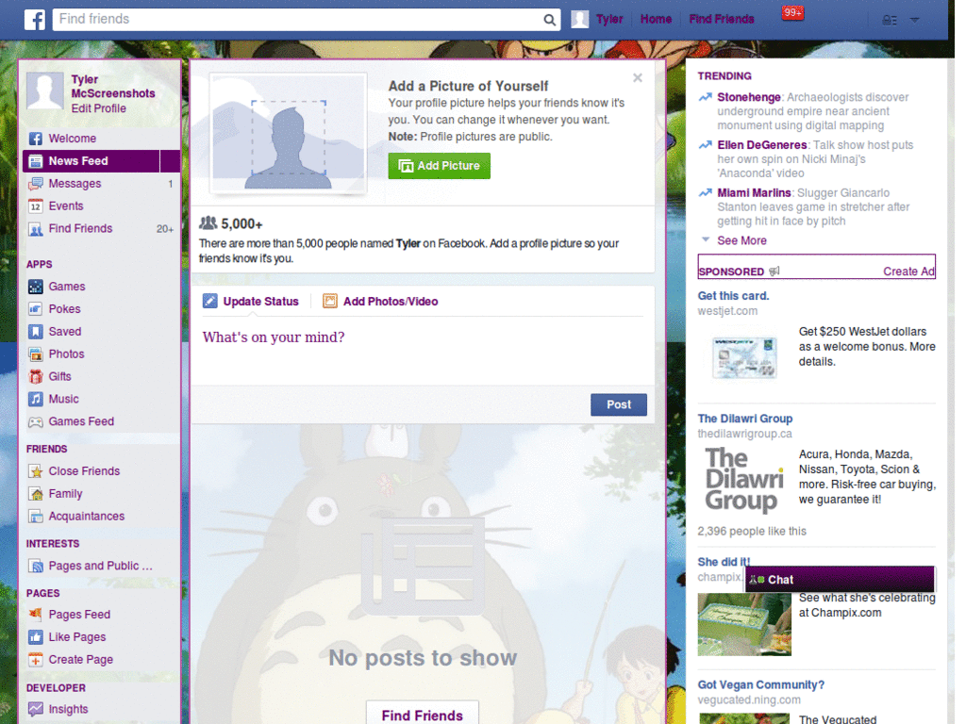Viewport: 966px width, 724px height.
Task: Click the Post button
Action: pyautogui.click(x=619, y=404)
